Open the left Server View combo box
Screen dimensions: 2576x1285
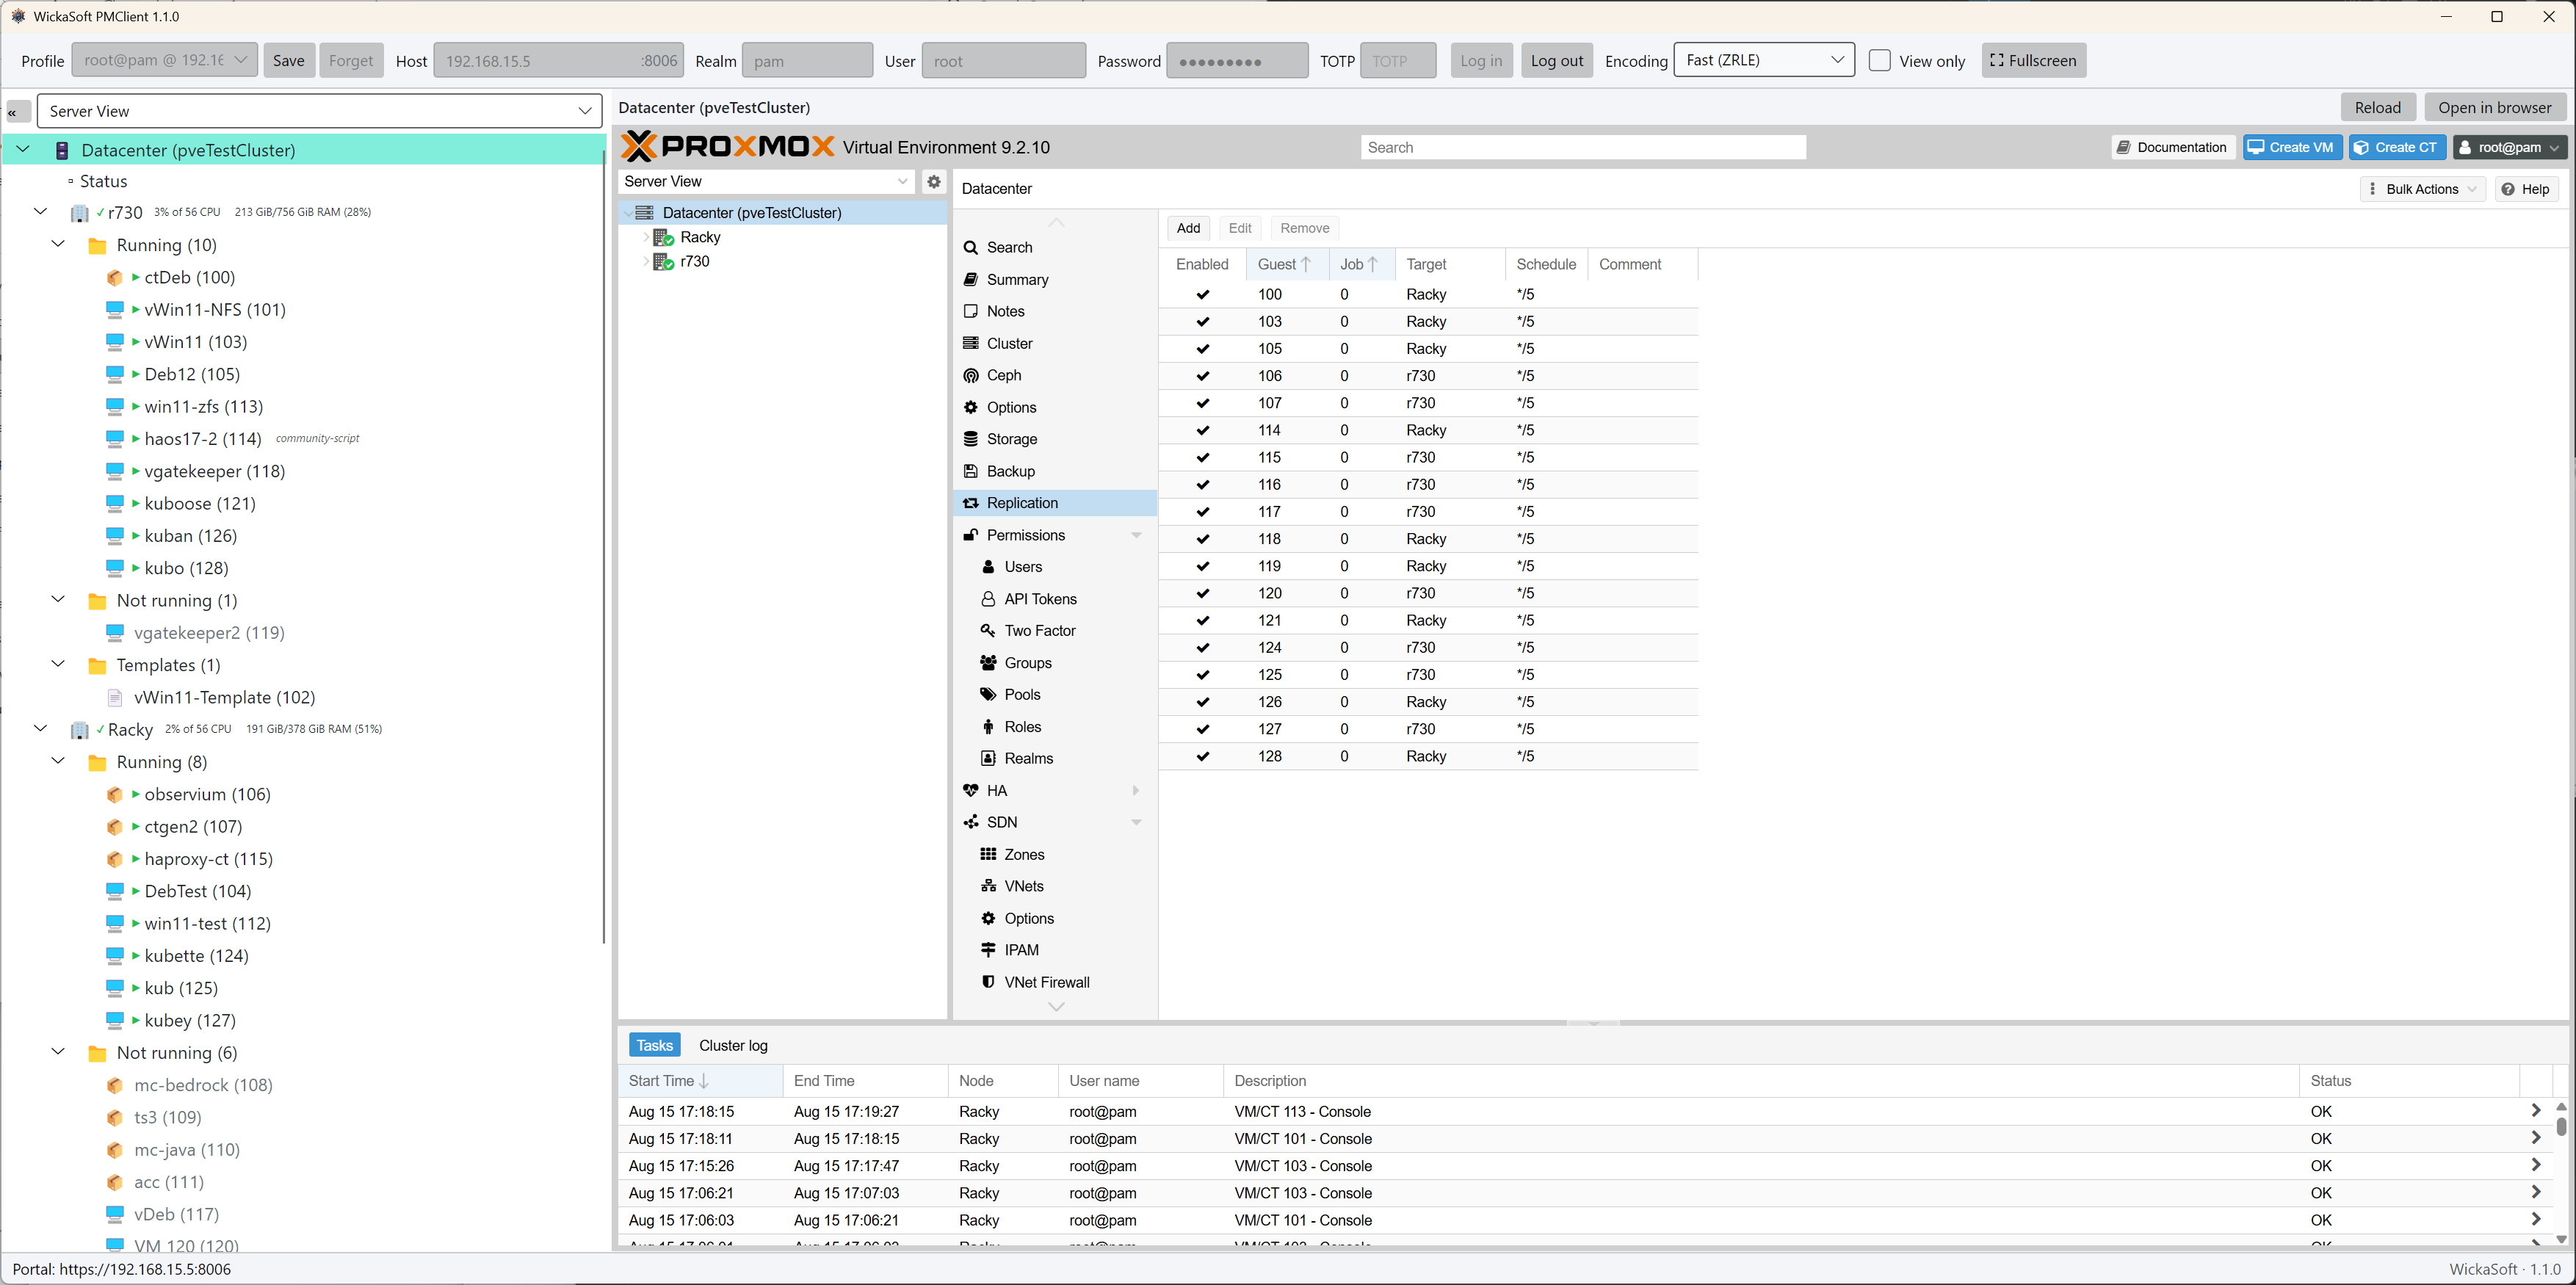coord(319,111)
